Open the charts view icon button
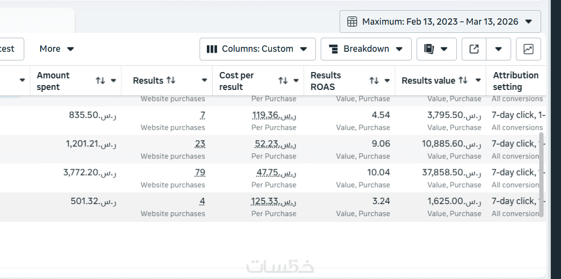Viewport: 561px width, 279px height. coord(529,49)
